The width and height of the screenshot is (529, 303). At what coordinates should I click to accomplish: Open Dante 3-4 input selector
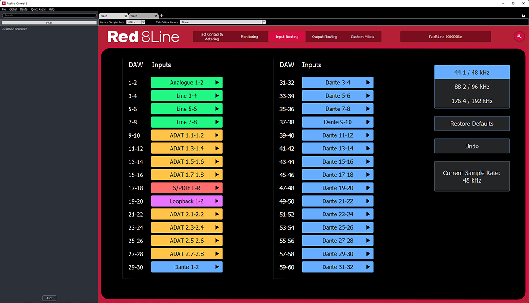[338, 83]
